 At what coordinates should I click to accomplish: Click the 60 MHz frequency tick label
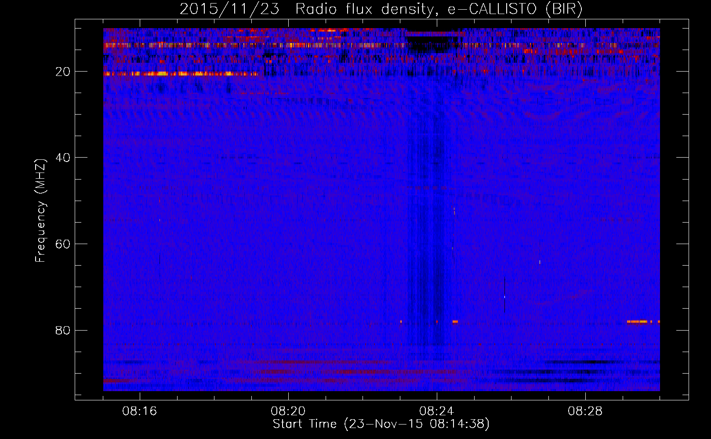[x=63, y=244]
